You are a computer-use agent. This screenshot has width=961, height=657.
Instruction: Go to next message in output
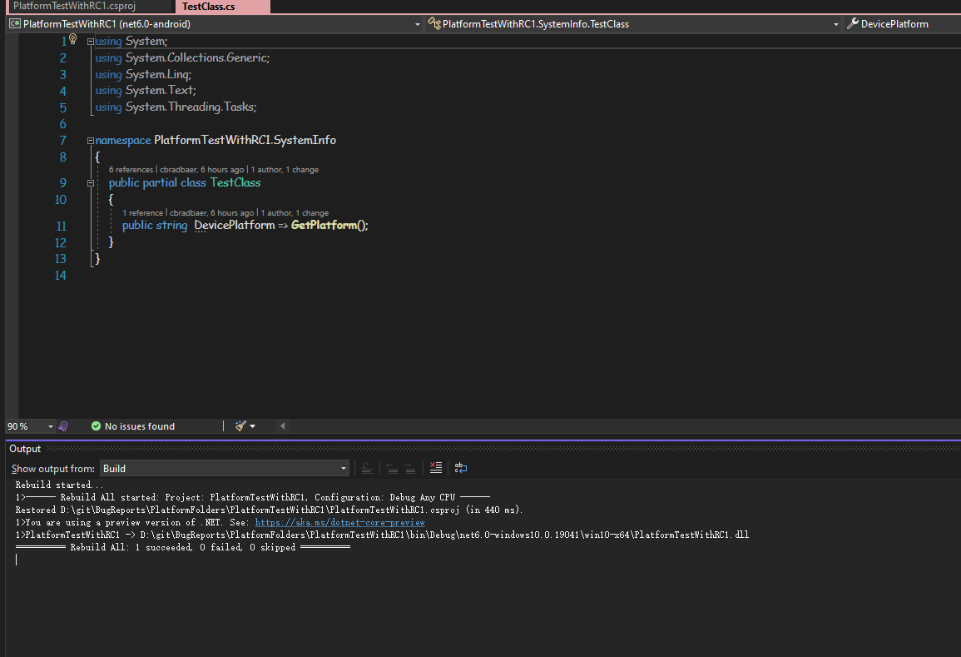(x=409, y=467)
